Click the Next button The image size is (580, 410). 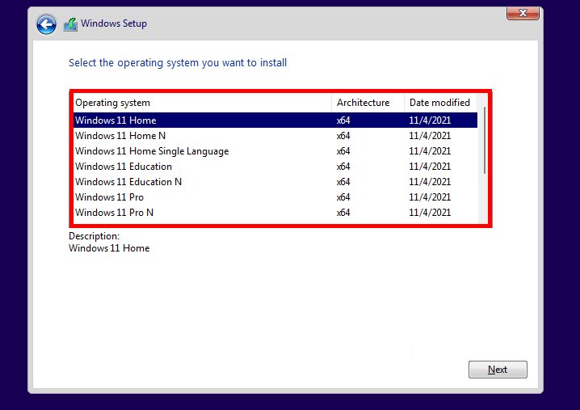498,370
